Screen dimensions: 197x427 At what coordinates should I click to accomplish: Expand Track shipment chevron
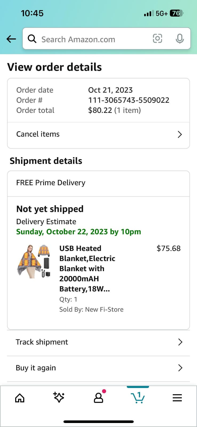[180, 342]
